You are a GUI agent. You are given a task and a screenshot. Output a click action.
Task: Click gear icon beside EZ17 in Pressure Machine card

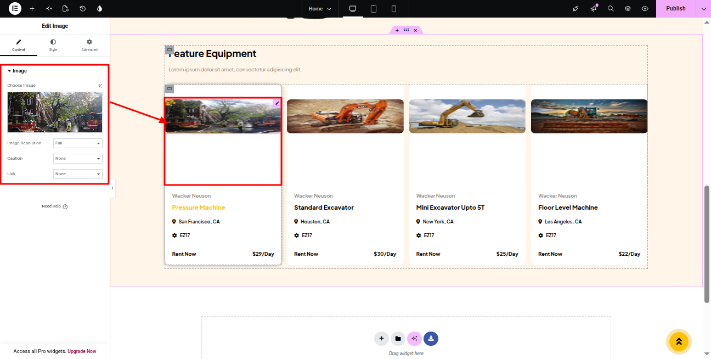[x=174, y=235]
